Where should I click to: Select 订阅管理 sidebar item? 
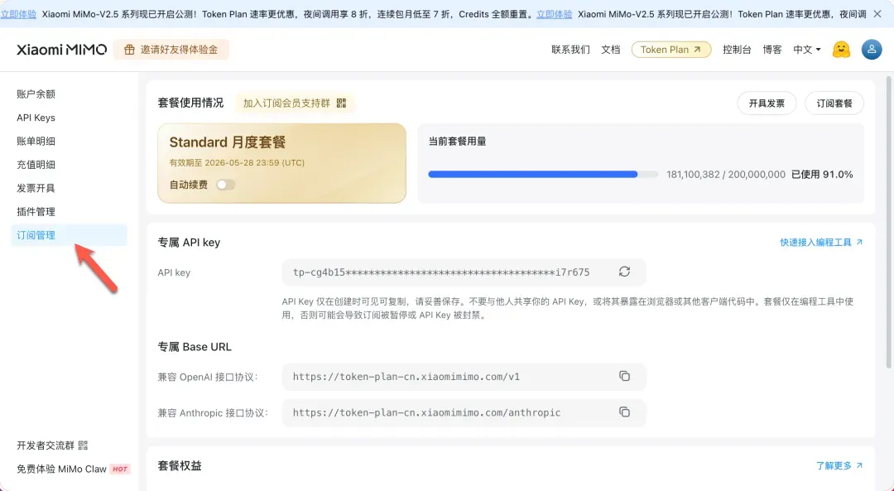tap(69, 235)
